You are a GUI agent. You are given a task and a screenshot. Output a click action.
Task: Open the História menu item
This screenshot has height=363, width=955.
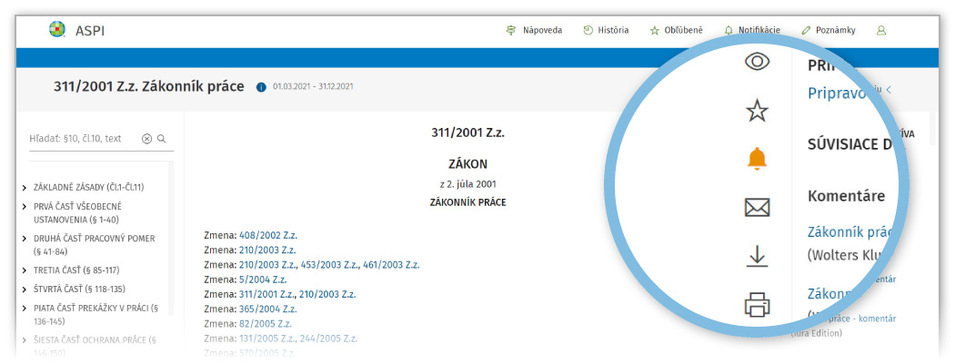(x=606, y=30)
